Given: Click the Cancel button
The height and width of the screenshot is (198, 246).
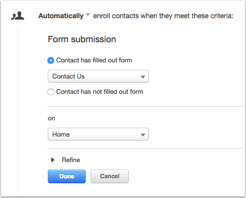Looking at the screenshot, I should (x=109, y=176).
